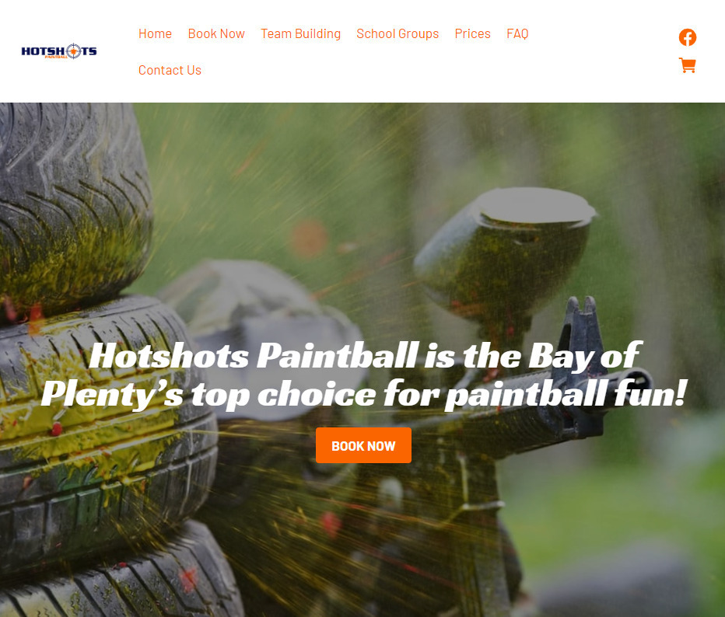Click the orange BOOK NOW button
725x617 pixels.
point(363,445)
